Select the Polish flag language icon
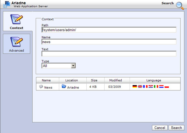Screen dimensions: 187x133 click(x=167, y=87)
